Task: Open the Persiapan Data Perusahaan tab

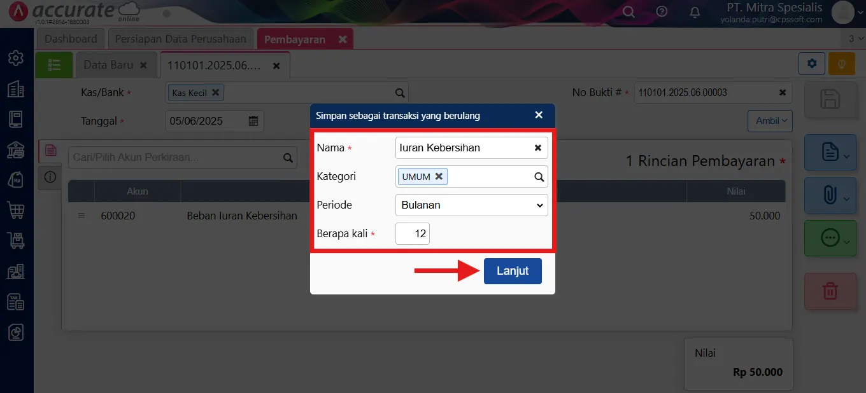Action: [x=180, y=38]
